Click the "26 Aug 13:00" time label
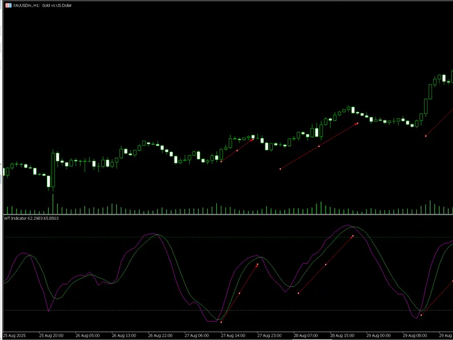 (124, 335)
